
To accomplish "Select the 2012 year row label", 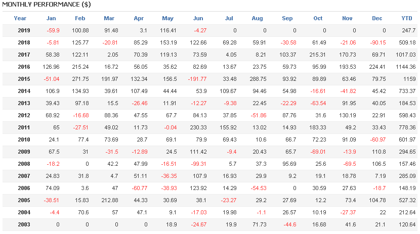I will pos(24,115).
